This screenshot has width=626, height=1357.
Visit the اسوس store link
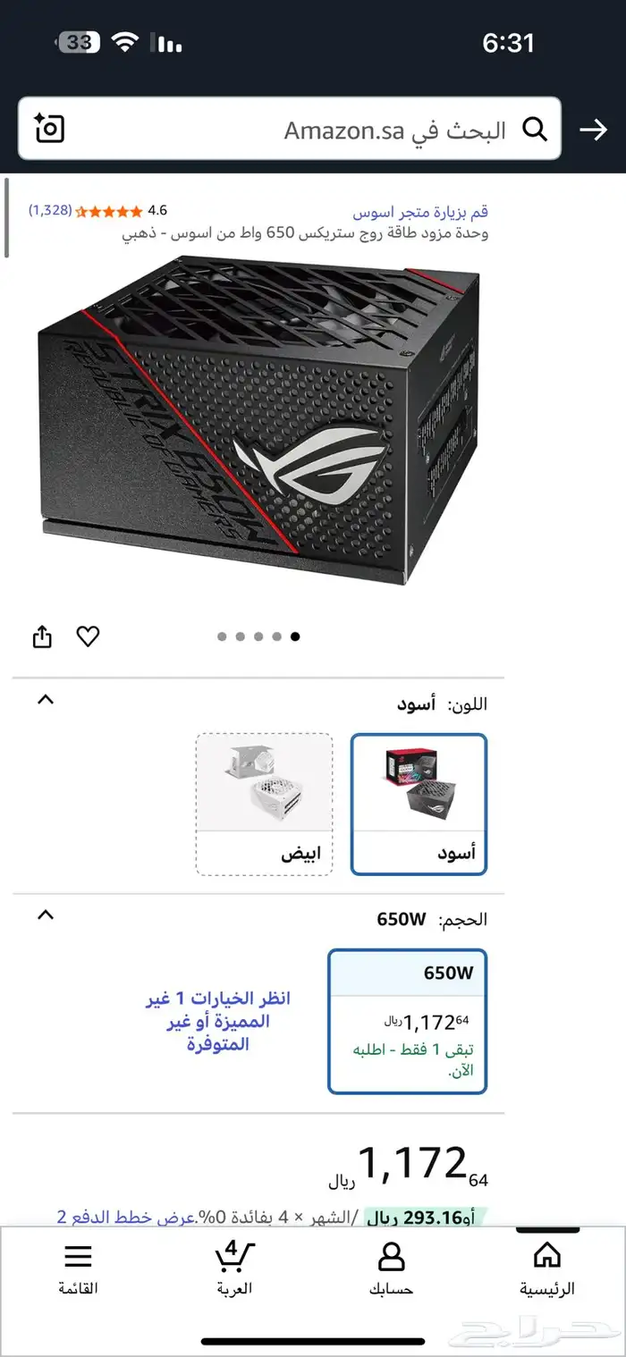click(x=419, y=212)
